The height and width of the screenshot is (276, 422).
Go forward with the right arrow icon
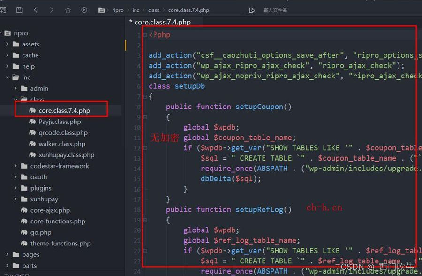click(52, 10)
